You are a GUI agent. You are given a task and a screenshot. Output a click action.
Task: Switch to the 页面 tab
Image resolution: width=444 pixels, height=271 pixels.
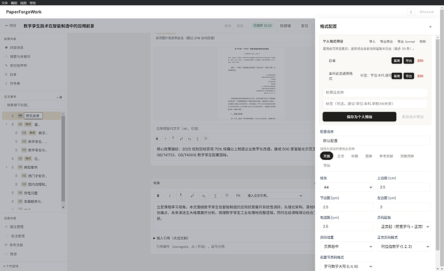click(326, 156)
